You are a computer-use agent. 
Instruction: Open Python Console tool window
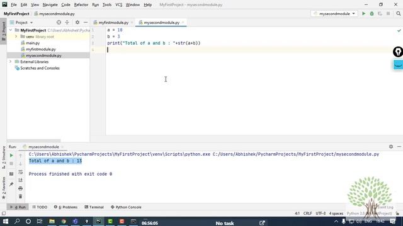coord(126,207)
